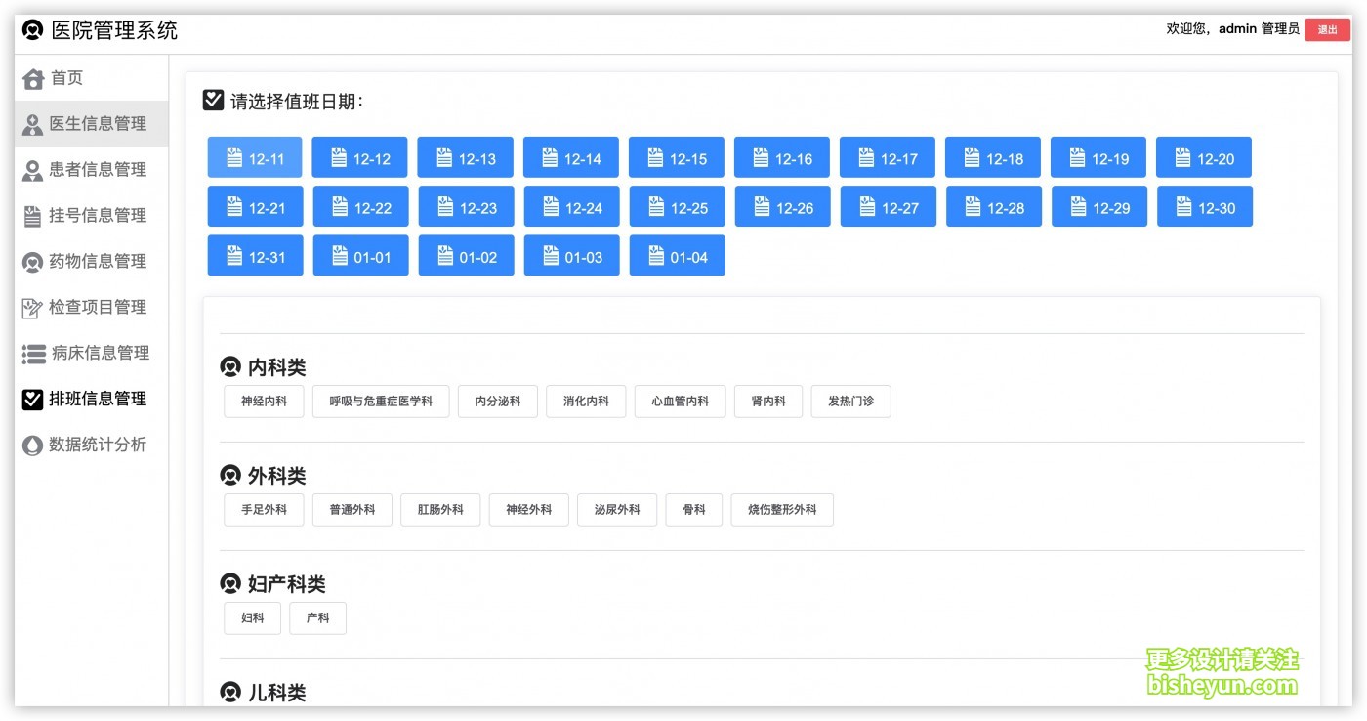The image size is (1367, 721).
Task: Click the registration document icon beside 挂号信息管理
Action: click(x=32, y=216)
